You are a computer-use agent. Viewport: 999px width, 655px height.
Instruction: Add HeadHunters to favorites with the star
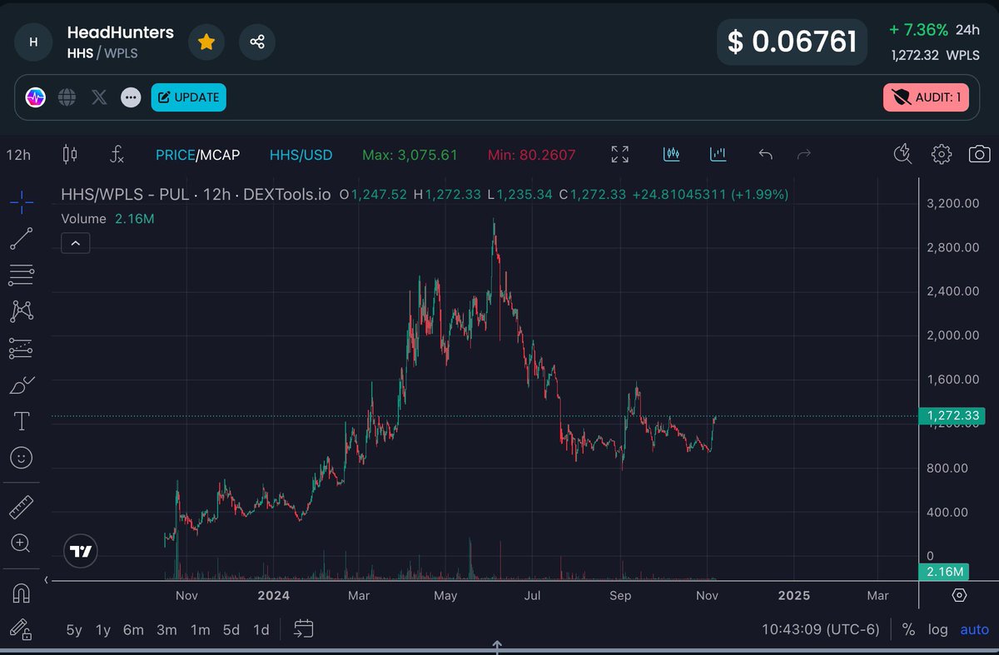206,42
